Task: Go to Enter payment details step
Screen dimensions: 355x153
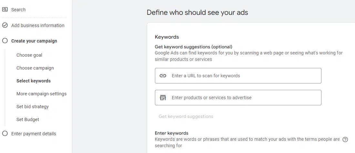Action: tap(34, 134)
